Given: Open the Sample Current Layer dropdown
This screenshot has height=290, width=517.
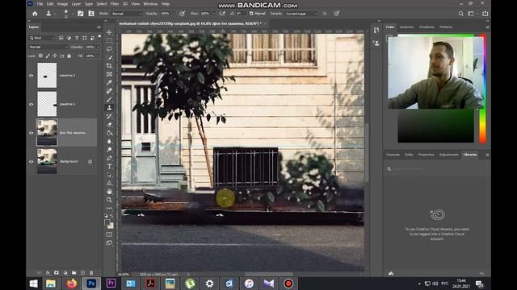Looking at the screenshot, I should click(x=301, y=14).
